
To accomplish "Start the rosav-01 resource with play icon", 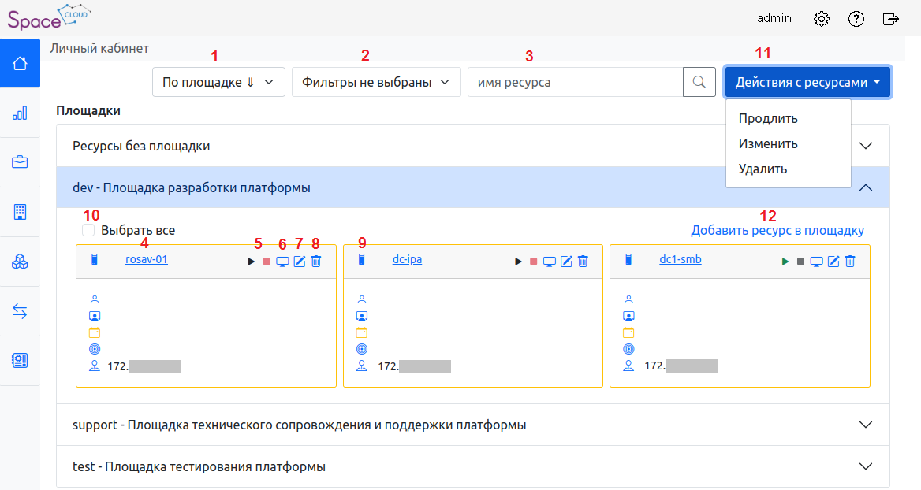I will point(252,262).
